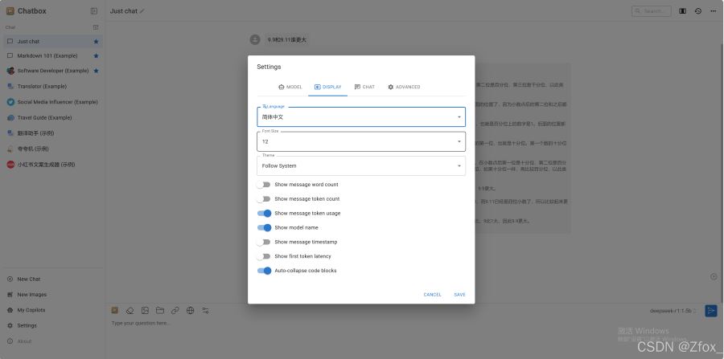724x359 pixels.
Task: Open the Theme dropdown showing Follow System
Action: point(360,165)
